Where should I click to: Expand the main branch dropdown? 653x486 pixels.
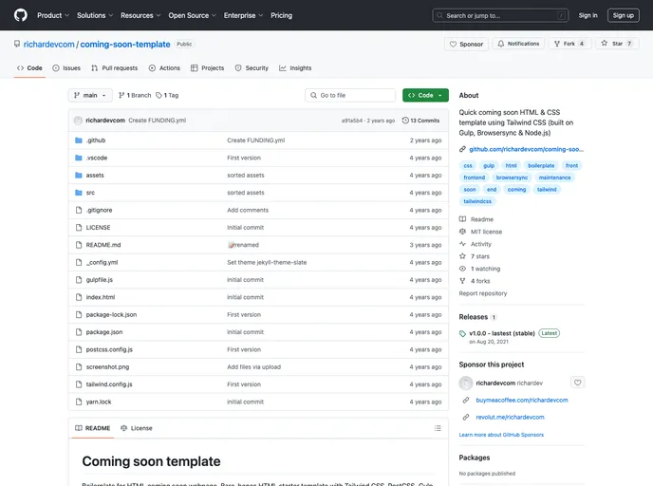tap(90, 96)
